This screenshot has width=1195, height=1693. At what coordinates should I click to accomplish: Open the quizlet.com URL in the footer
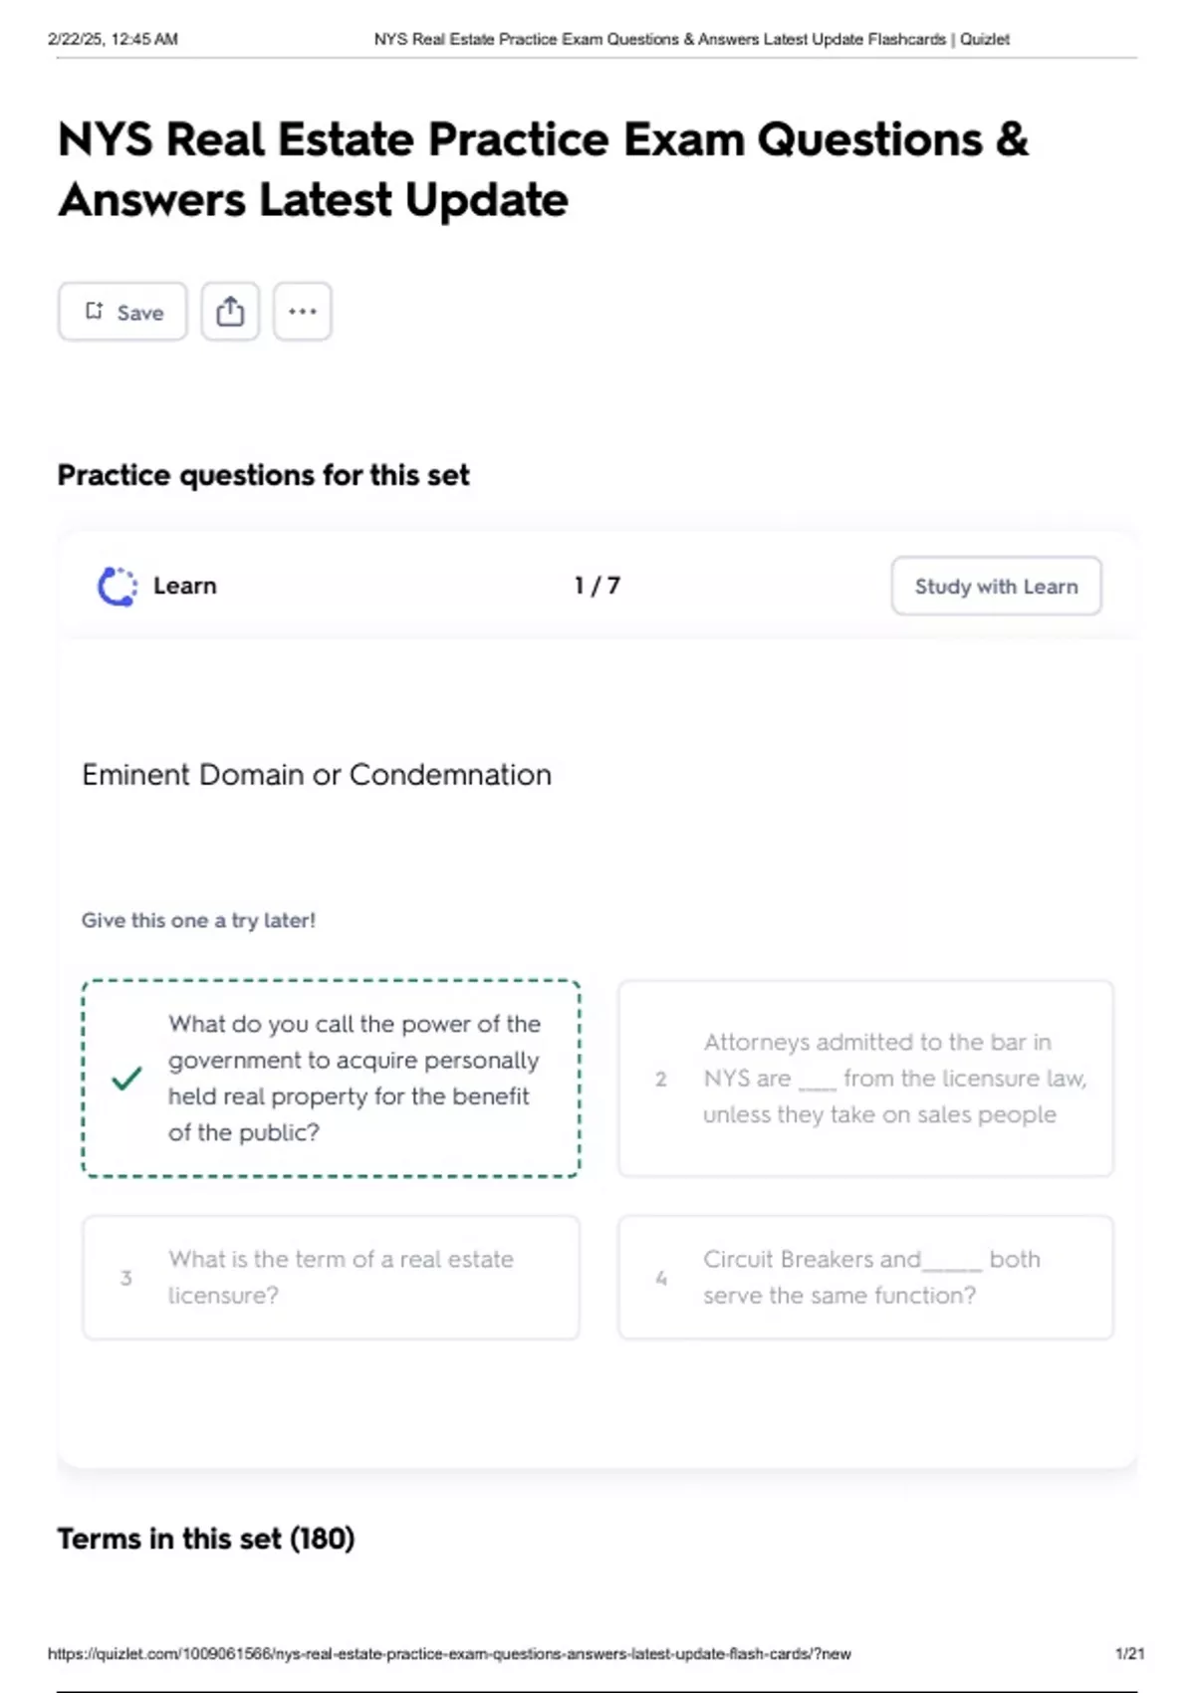pos(449,1654)
